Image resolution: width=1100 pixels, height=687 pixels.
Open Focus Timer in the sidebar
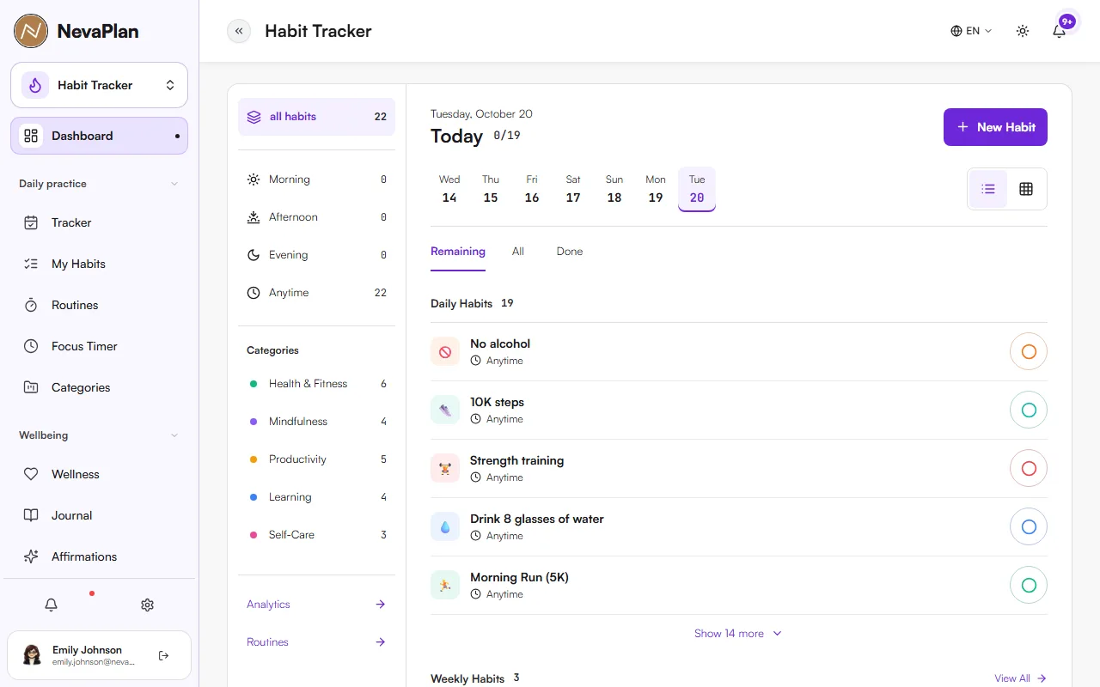(99, 346)
